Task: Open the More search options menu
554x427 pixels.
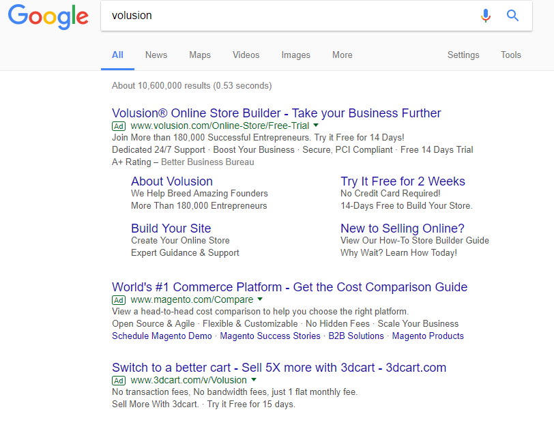Action: tap(342, 55)
